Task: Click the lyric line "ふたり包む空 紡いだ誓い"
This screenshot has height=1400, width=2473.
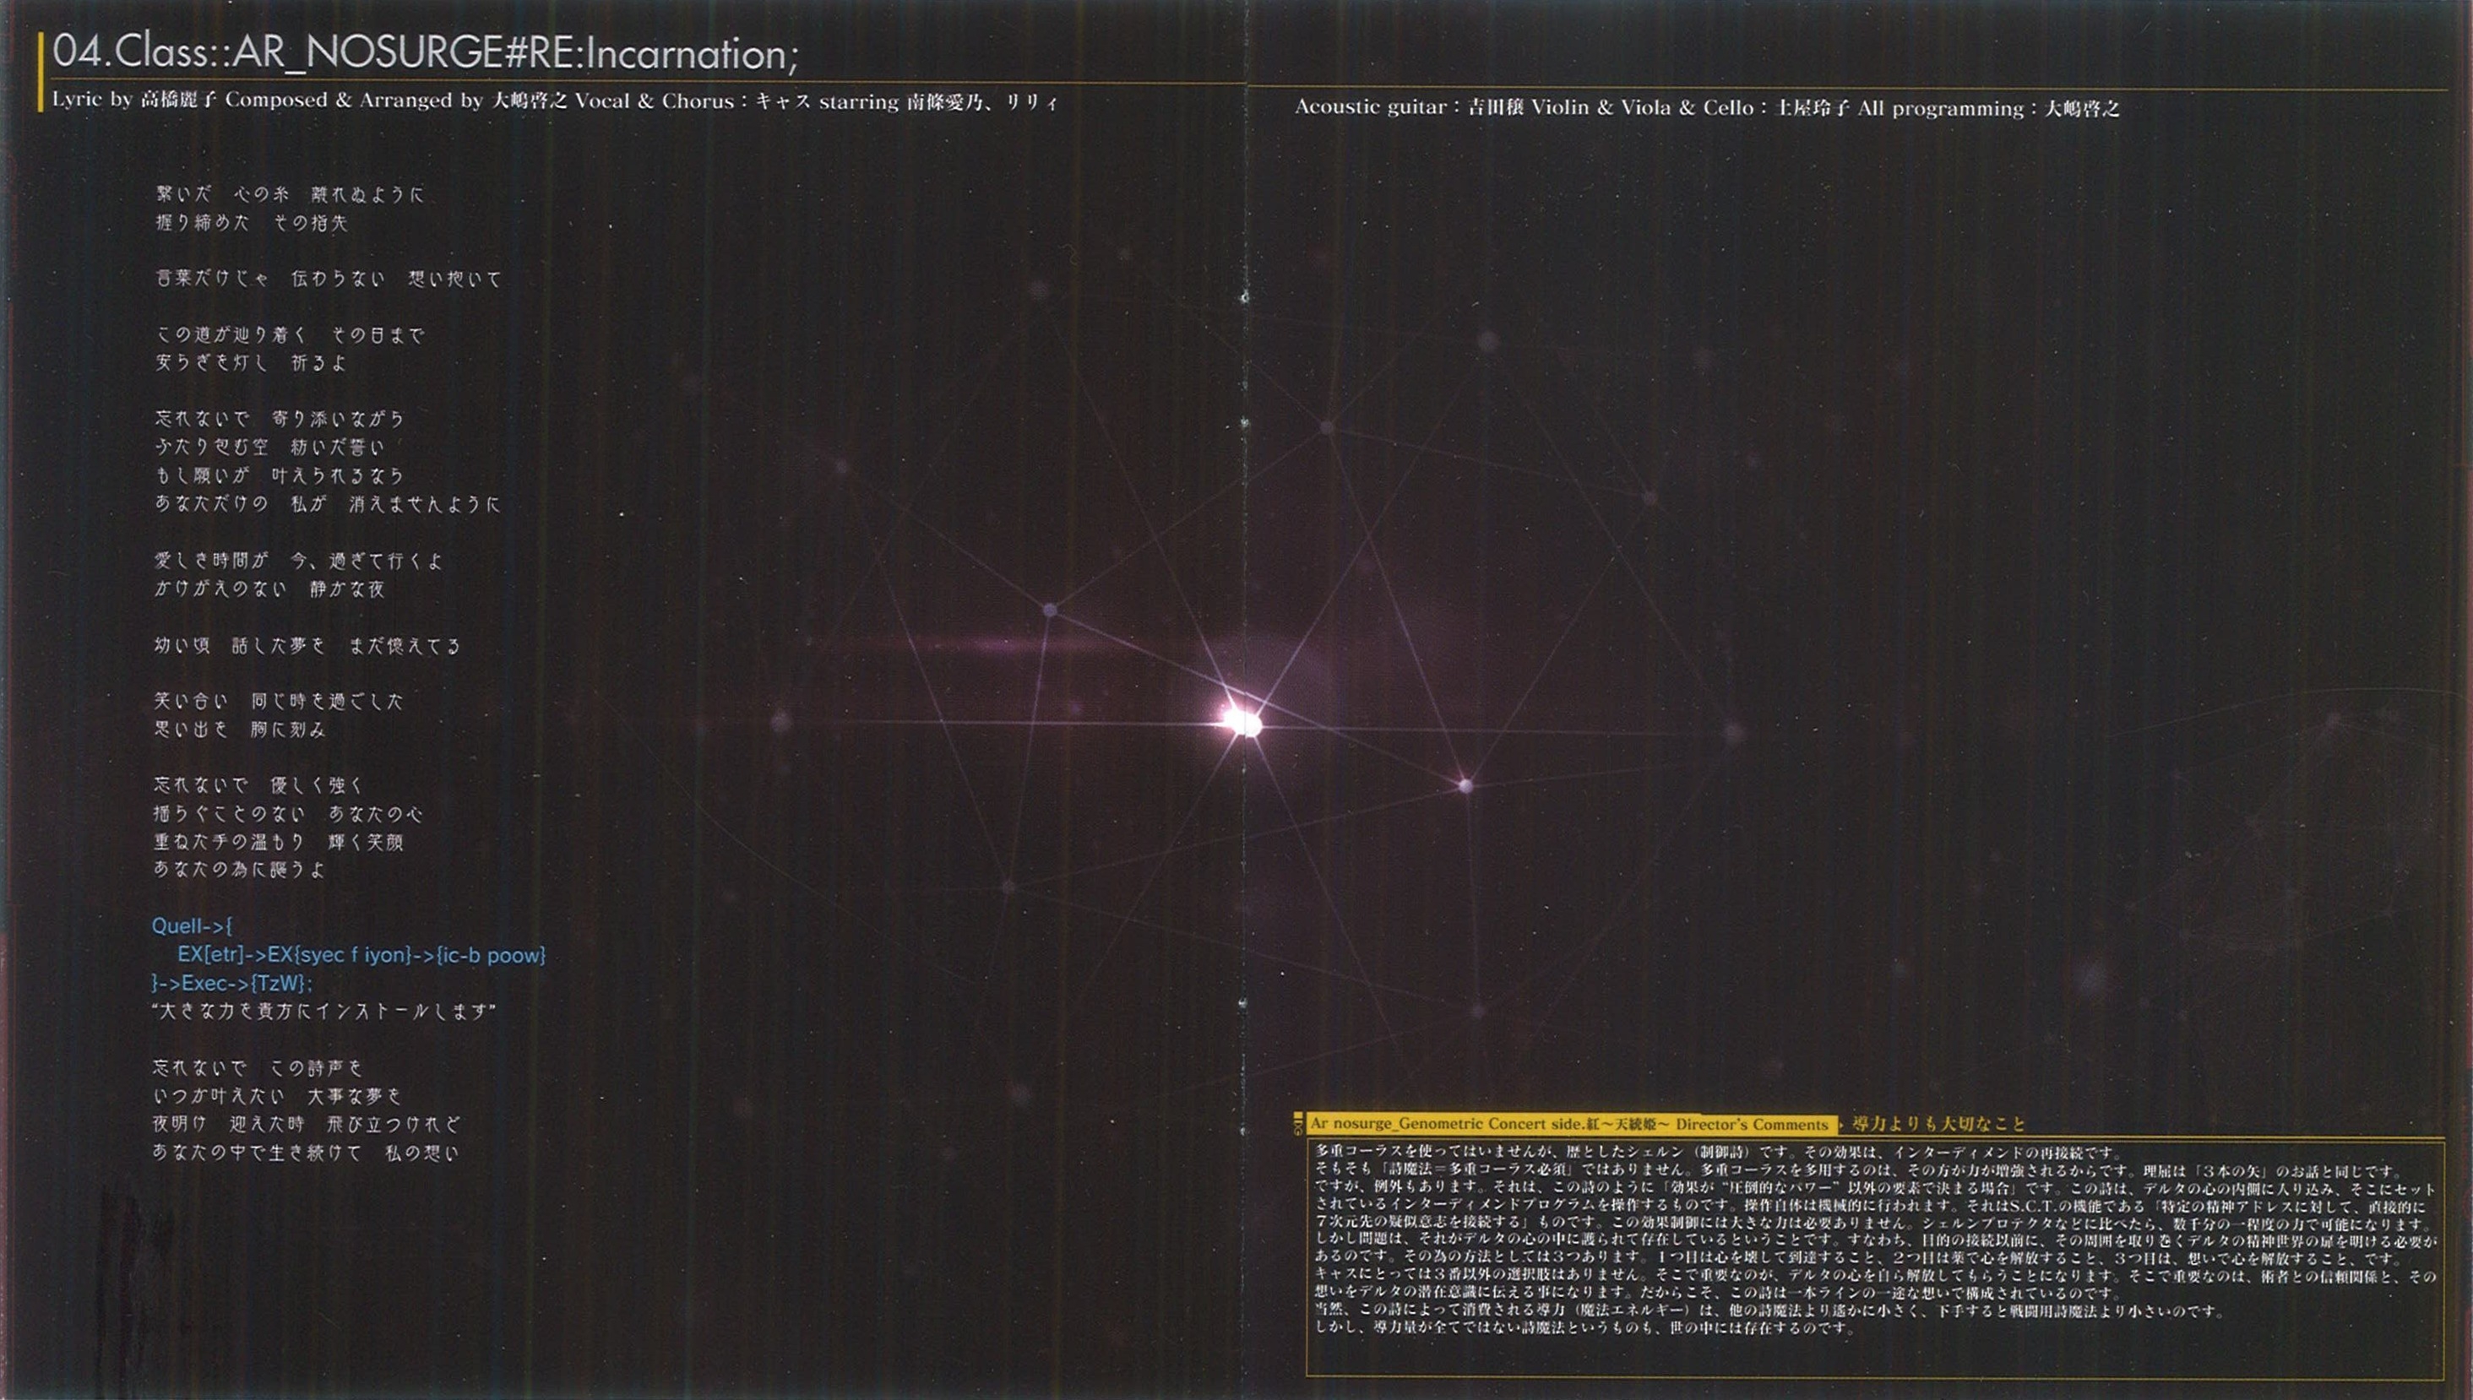Action: tap(270, 448)
